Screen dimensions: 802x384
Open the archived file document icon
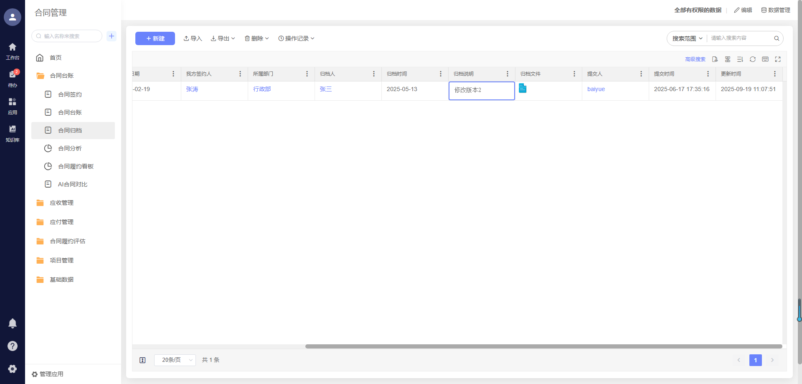tap(523, 89)
